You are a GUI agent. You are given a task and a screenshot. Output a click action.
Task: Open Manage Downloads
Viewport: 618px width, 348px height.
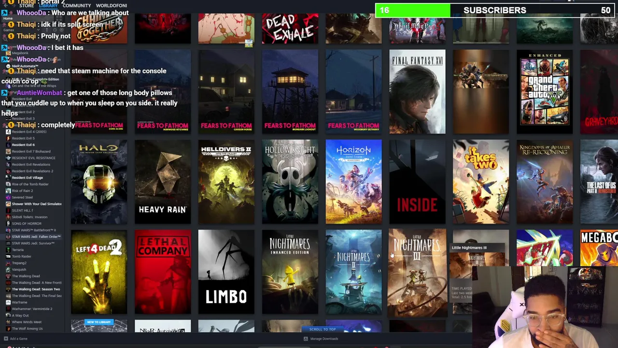[x=324, y=339]
